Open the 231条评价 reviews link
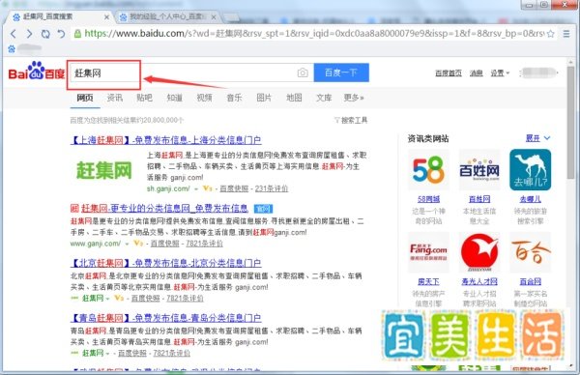The height and width of the screenshot is (375, 580). pos(271,188)
